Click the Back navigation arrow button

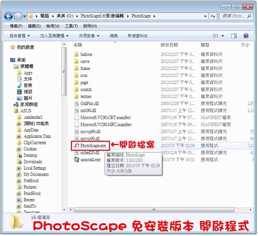(9, 16)
